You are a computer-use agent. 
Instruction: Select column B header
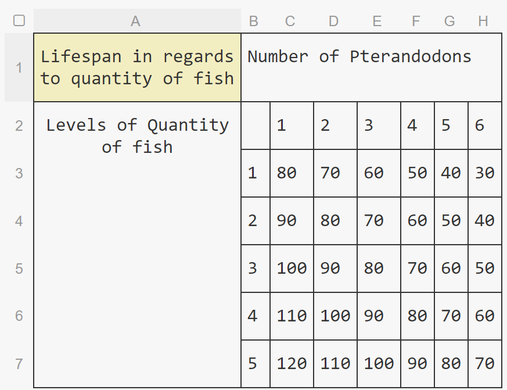point(254,21)
